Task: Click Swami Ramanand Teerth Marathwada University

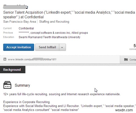Action: 50,37
